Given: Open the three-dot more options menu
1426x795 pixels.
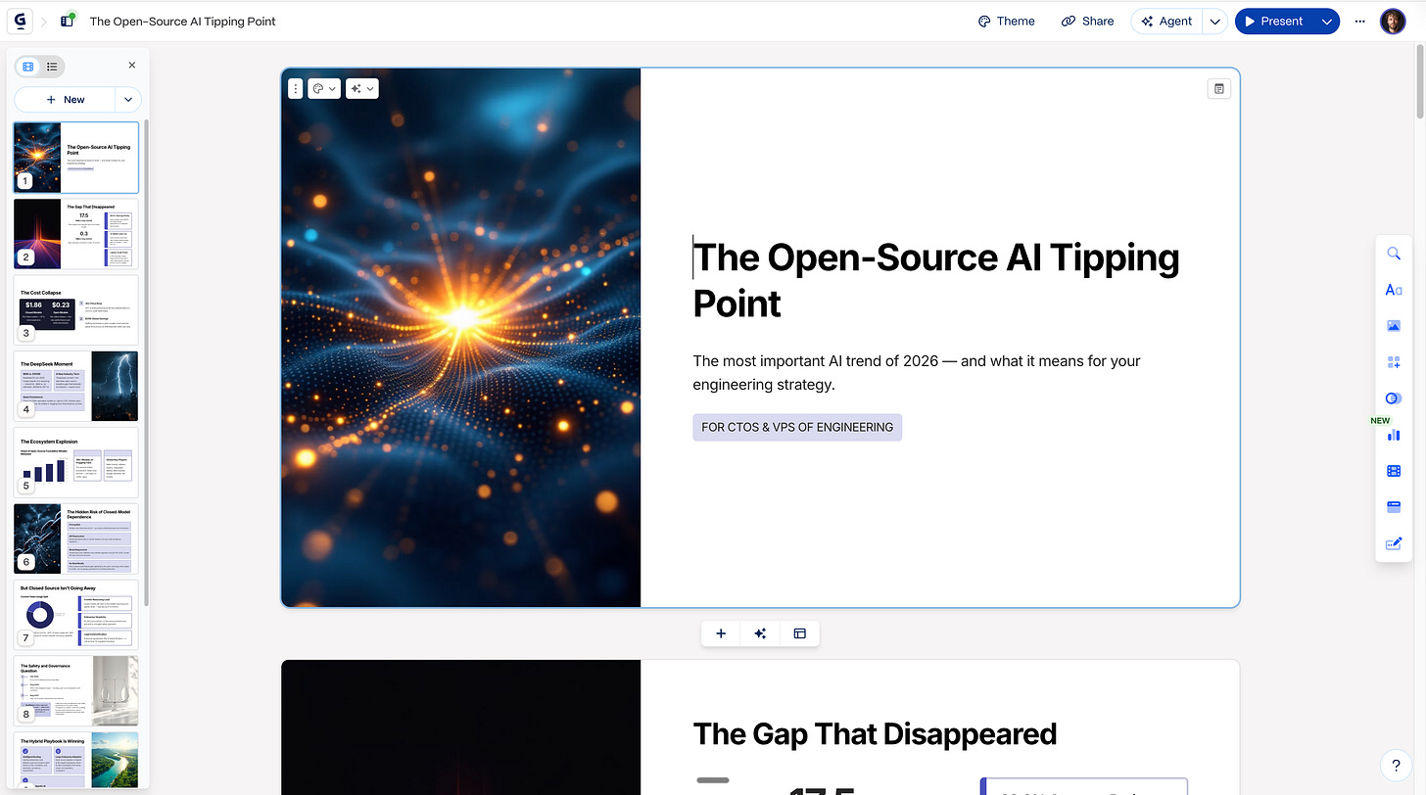Looking at the screenshot, I should pyautogui.click(x=1359, y=21).
